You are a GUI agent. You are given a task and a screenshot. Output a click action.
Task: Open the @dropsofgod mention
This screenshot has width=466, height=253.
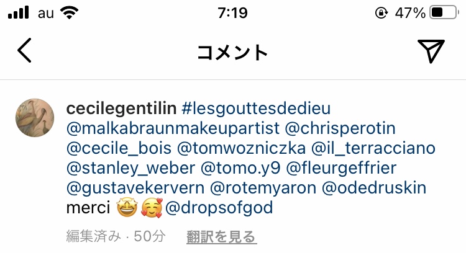pos(219,208)
